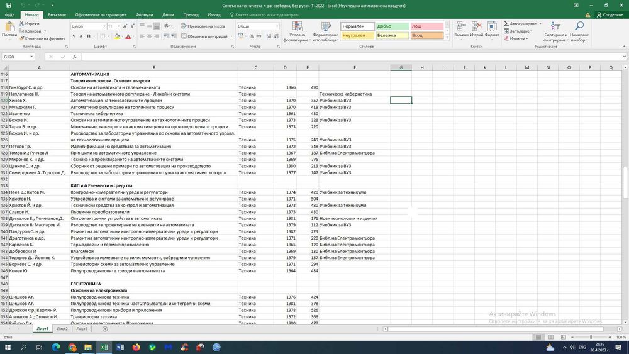Expand Обедини и центрирай dropdown arrow
Screen dimensions: 629x354
pos(231,36)
